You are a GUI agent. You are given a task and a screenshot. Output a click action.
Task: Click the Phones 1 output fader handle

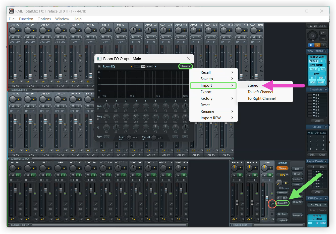click(x=237, y=202)
